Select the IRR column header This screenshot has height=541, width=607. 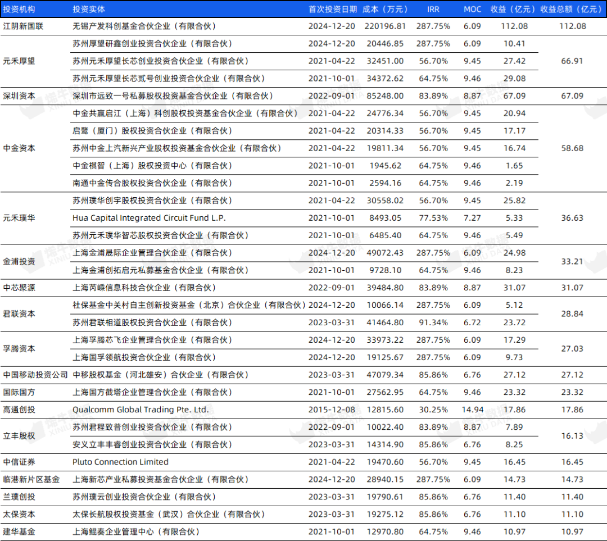433,8
